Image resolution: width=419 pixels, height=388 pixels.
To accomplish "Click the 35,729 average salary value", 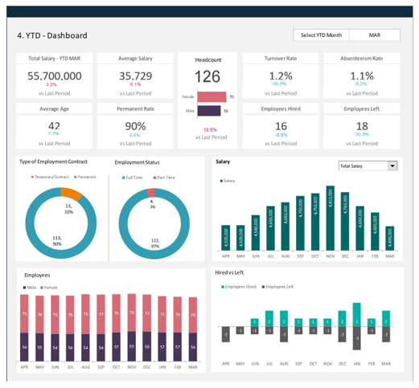I will (x=135, y=76).
